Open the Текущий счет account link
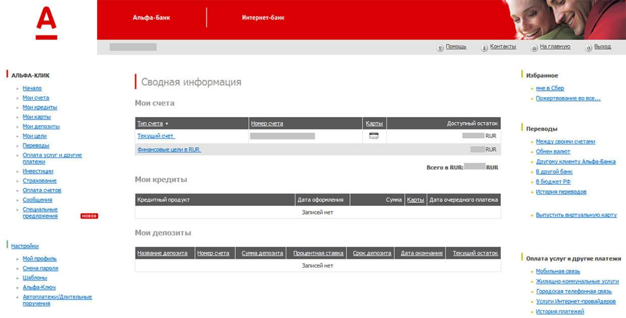This screenshot has width=626, height=318. point(156,136)
